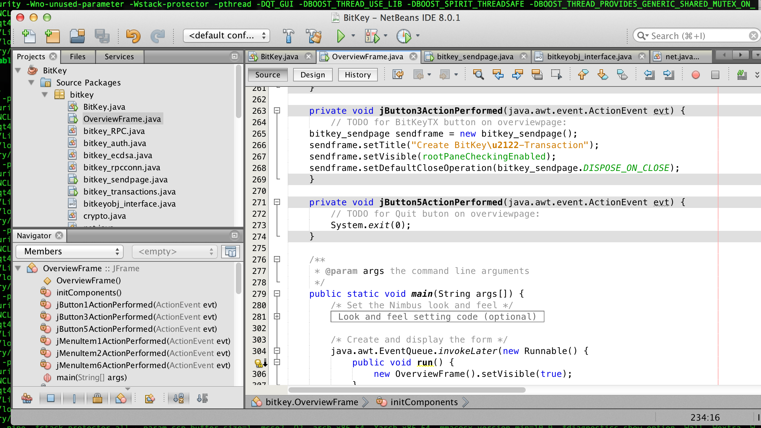
Task: Toggle Bookmark on current line
Action: pos(622,74)
